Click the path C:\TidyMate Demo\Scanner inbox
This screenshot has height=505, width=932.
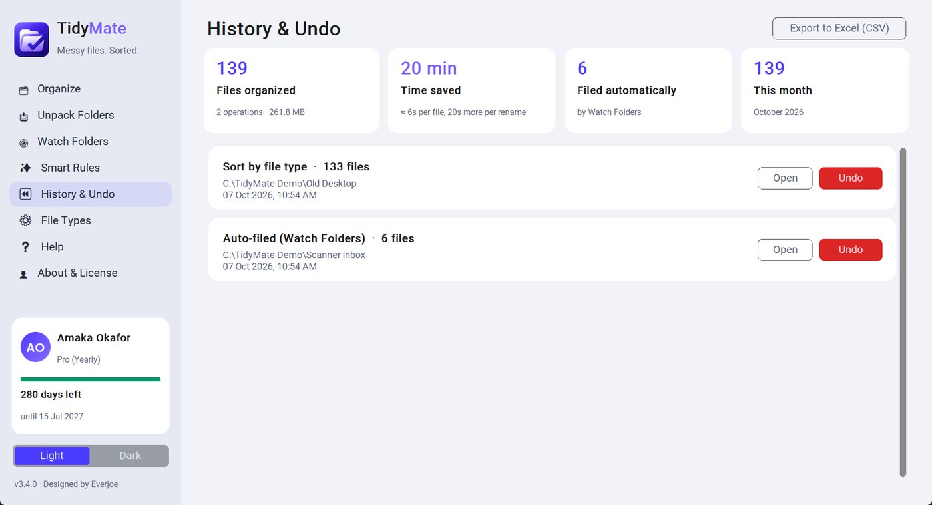click(294, 255)
